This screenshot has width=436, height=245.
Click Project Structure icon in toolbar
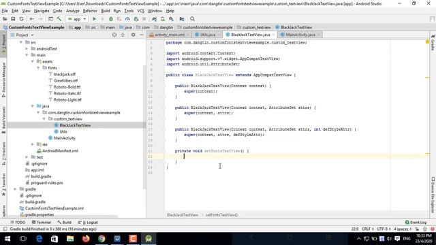pyautogui.click(x=182, y=19)
